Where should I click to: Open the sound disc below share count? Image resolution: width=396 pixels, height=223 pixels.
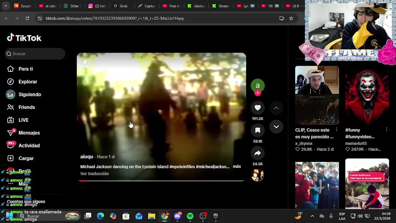258,175
